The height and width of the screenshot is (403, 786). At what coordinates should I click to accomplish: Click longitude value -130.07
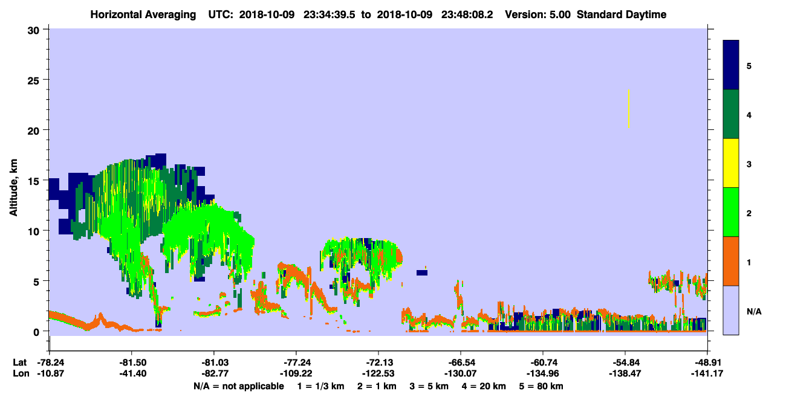pos(461,374)
